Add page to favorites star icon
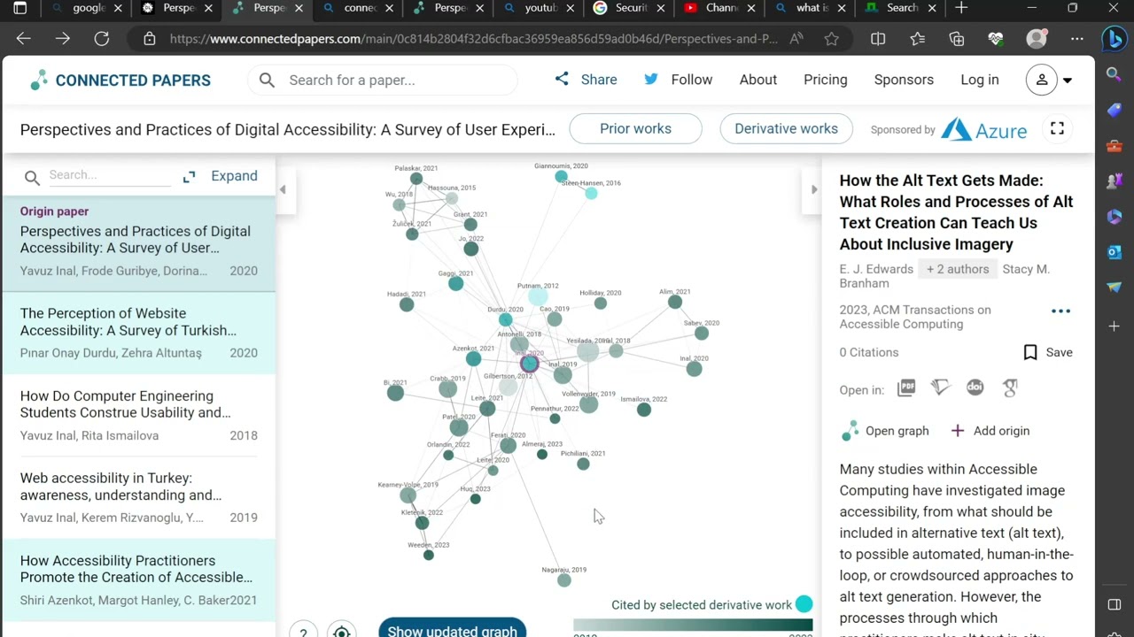The height and width of the screenshot is (637, 1134). pyautogui.click(x=831, y=39)
